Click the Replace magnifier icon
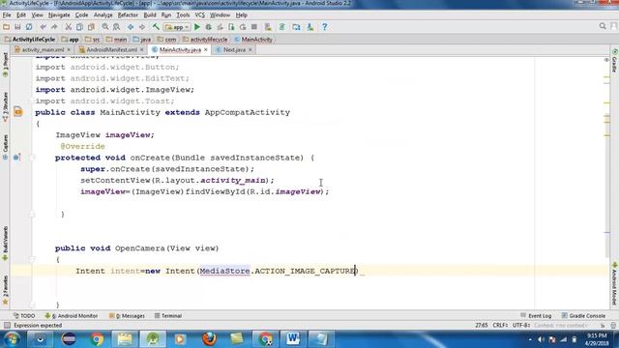This screenshot has height=348, width=619. click(117, 27)
